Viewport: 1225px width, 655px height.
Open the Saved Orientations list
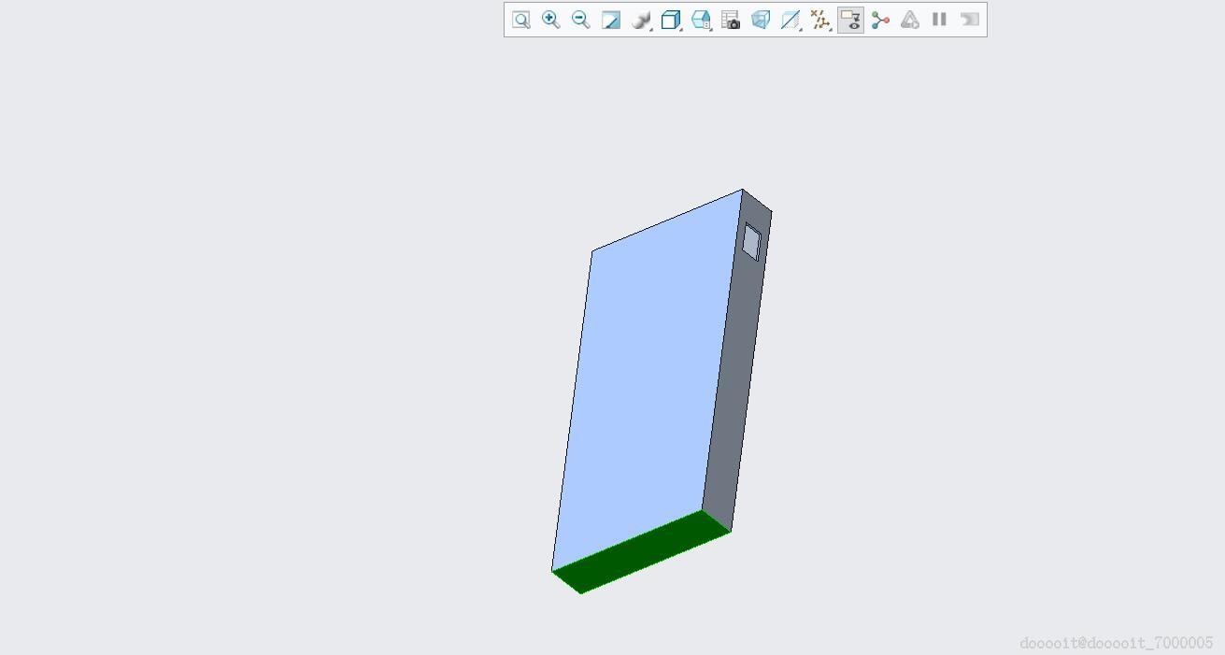(x=701, y=20)
